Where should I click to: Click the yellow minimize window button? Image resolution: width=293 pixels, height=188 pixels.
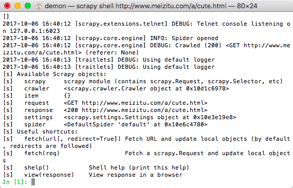pos(17,6)
